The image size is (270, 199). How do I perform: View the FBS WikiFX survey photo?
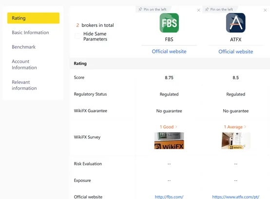click(169, 140)
